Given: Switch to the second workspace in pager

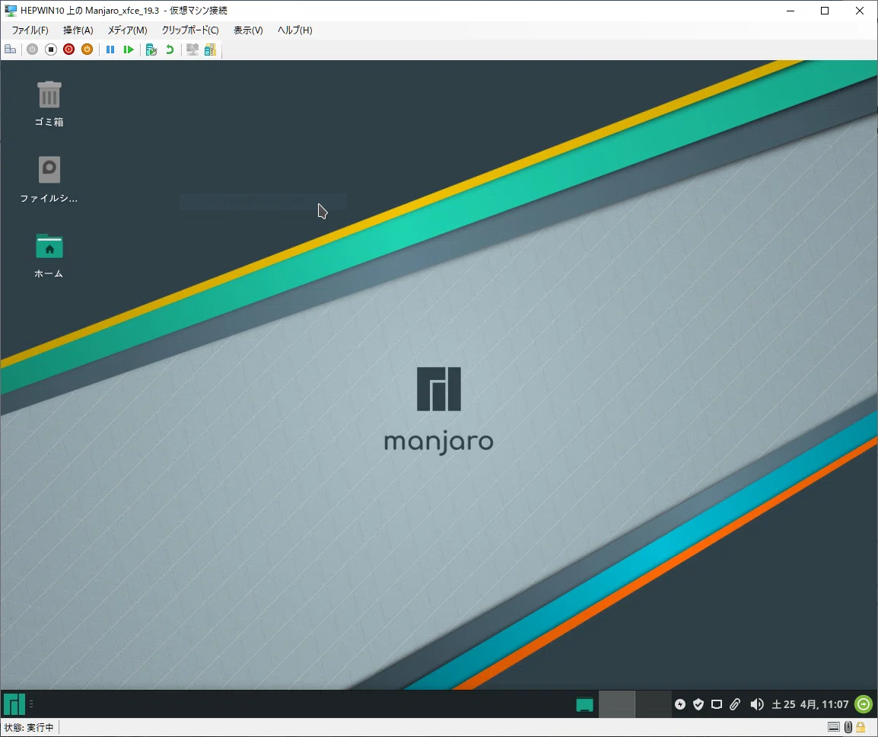Looking at the screenshot, I should pyautogui.click(x=654, y=704).
